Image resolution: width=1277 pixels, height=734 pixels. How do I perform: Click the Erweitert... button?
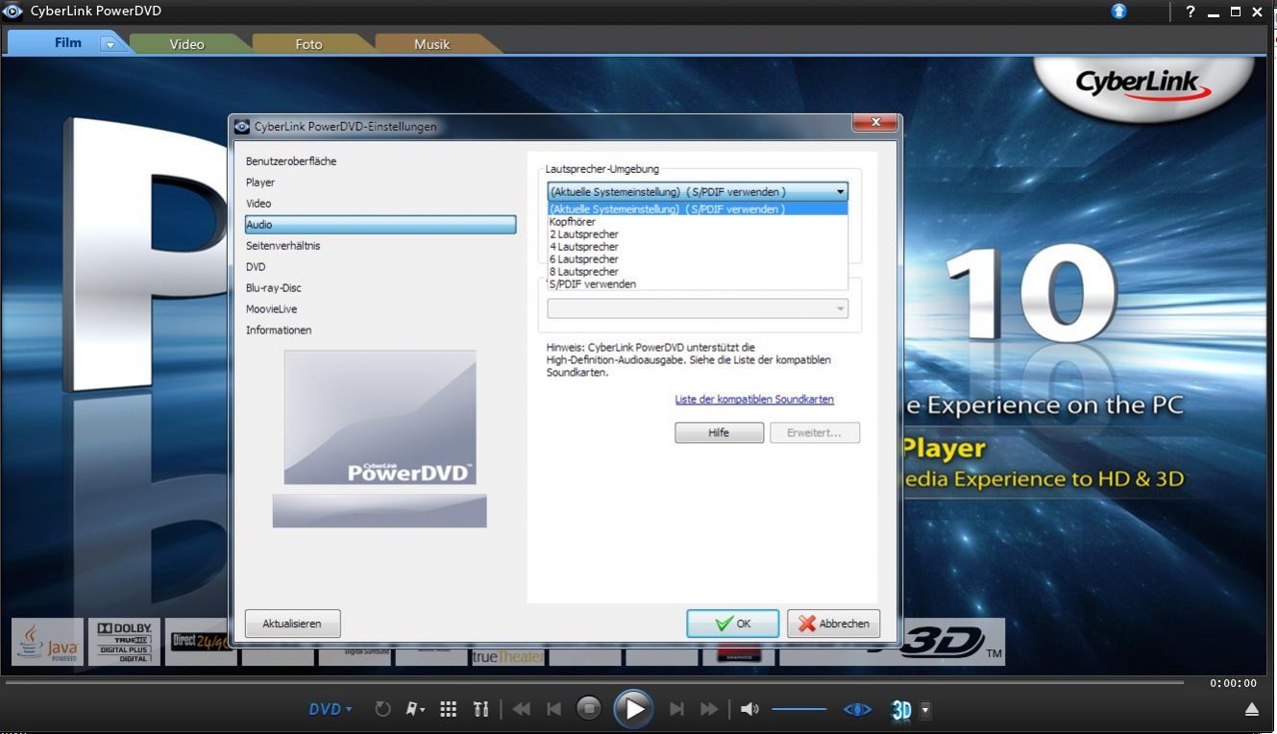click(x=814, y=433)
